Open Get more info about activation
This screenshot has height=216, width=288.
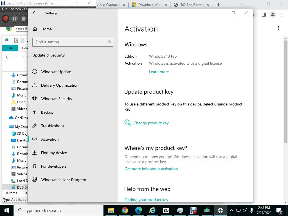[151, 169]
